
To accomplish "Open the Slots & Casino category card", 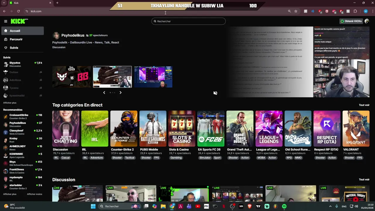I will point(182,128).
